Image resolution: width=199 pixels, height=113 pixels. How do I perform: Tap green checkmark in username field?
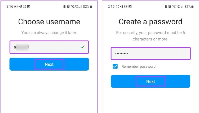click(x=82, y=47)
